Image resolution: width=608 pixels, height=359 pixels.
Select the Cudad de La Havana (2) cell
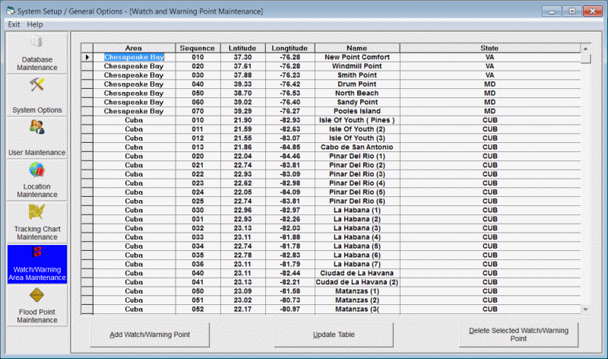pyautogui.click(x=357, y=282)
